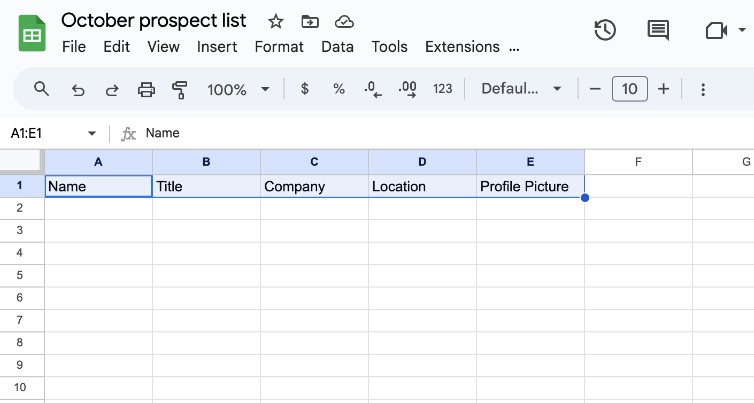This screenshot has width=754, height=403.
Task: Click the Company cell
Action: pyautogui.click(x=314, y=186)
